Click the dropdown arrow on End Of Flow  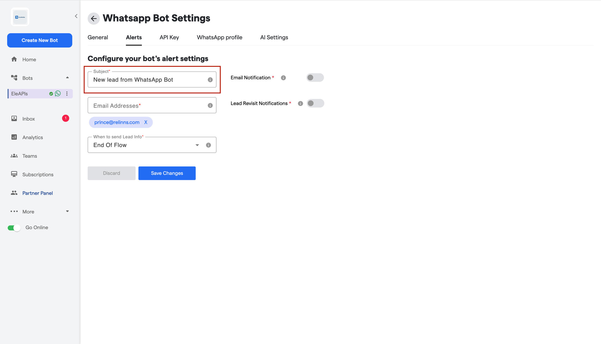(197, 145)
